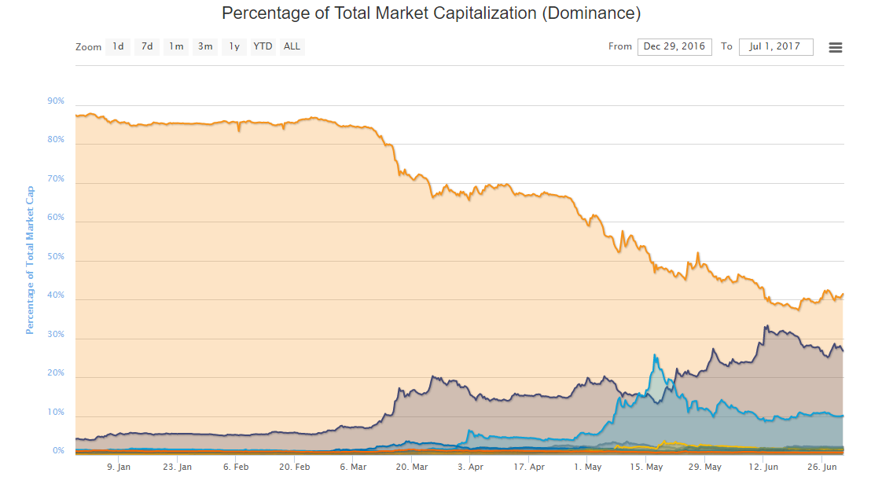
Task: Click the '9. Jan' x-axis label
Action: coord(119,467)
